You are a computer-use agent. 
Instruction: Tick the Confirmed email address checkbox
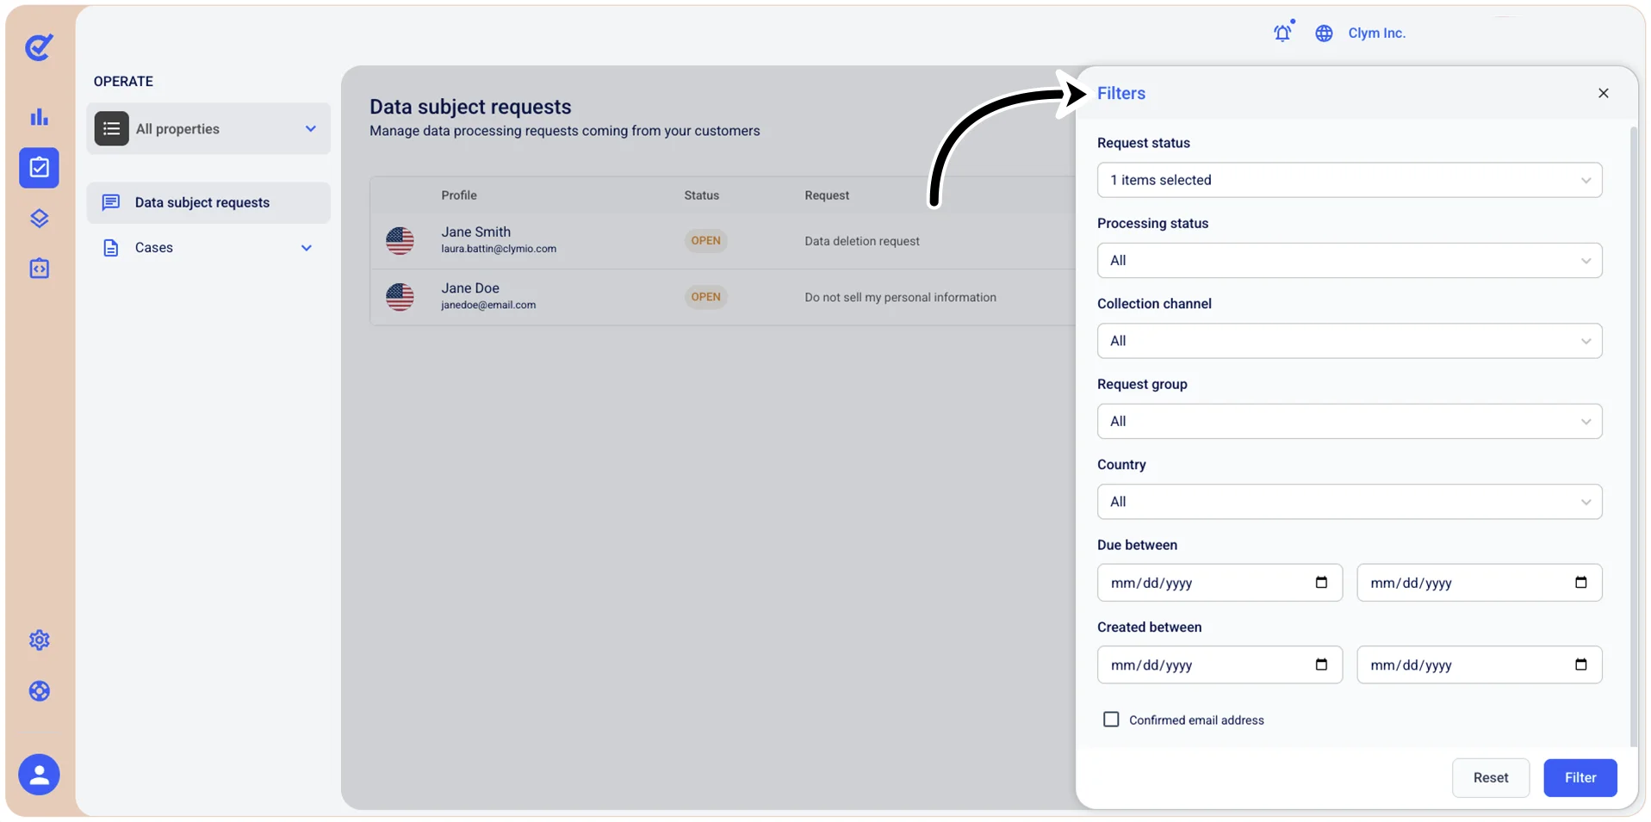[x=1111, y=720]
